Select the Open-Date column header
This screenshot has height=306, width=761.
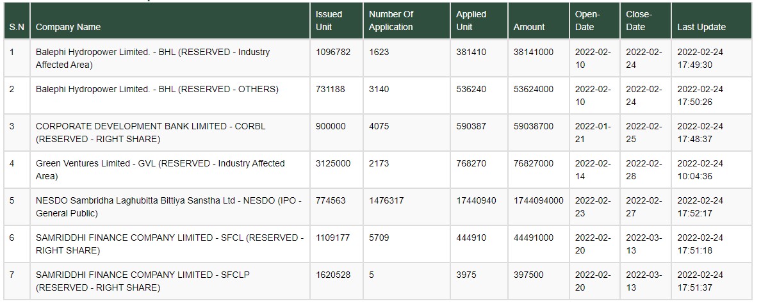[587, 21]
